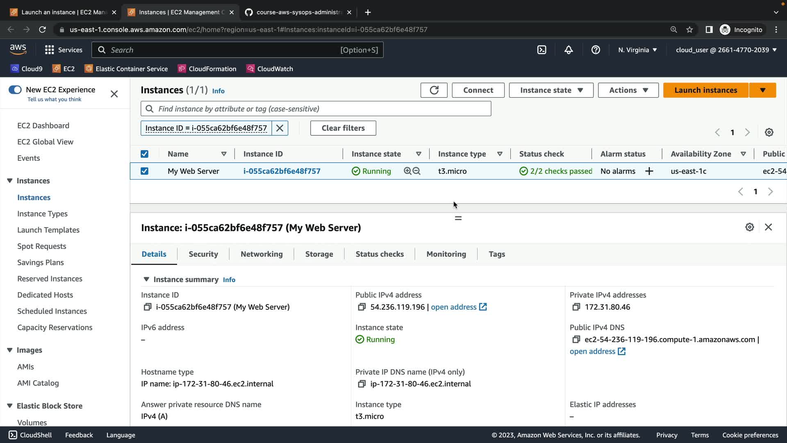The width and height of the screenshot is (787, 443).
Task: Collapse the Instance summary section
Action: [x=146, y=279]
